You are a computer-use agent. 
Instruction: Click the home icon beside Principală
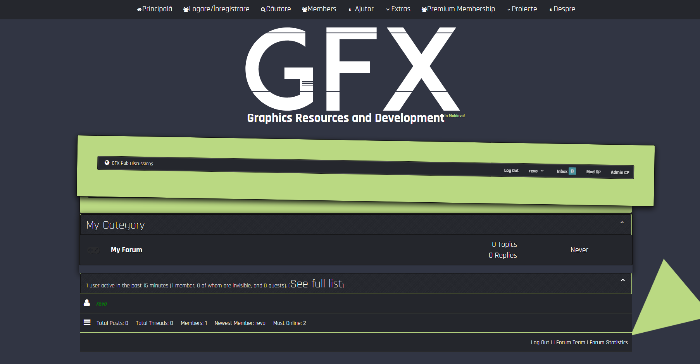point(139,10)
